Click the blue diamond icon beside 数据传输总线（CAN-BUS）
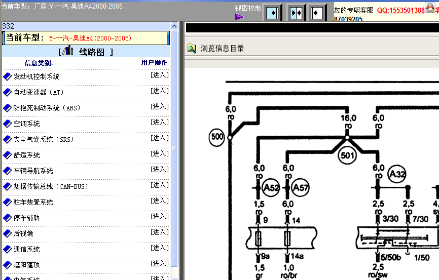The width and height of the screenshot is (439, 280). [7, 186]
